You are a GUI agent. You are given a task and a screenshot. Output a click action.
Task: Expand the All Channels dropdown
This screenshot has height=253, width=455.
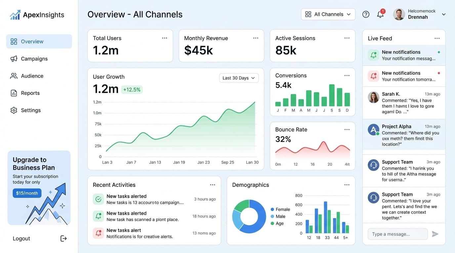[x=328, y=14]
